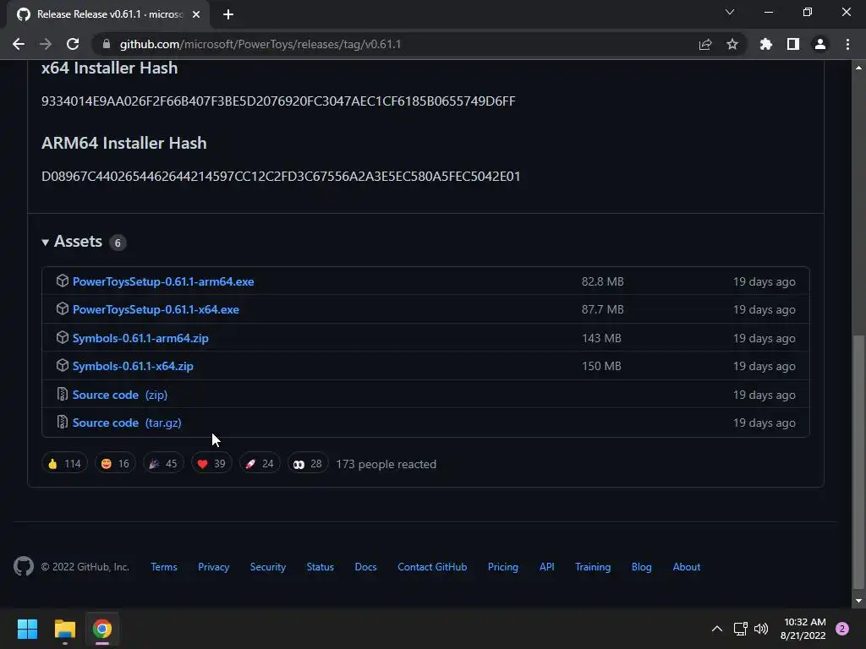Open the Windows Start menu

coord(27,629)
